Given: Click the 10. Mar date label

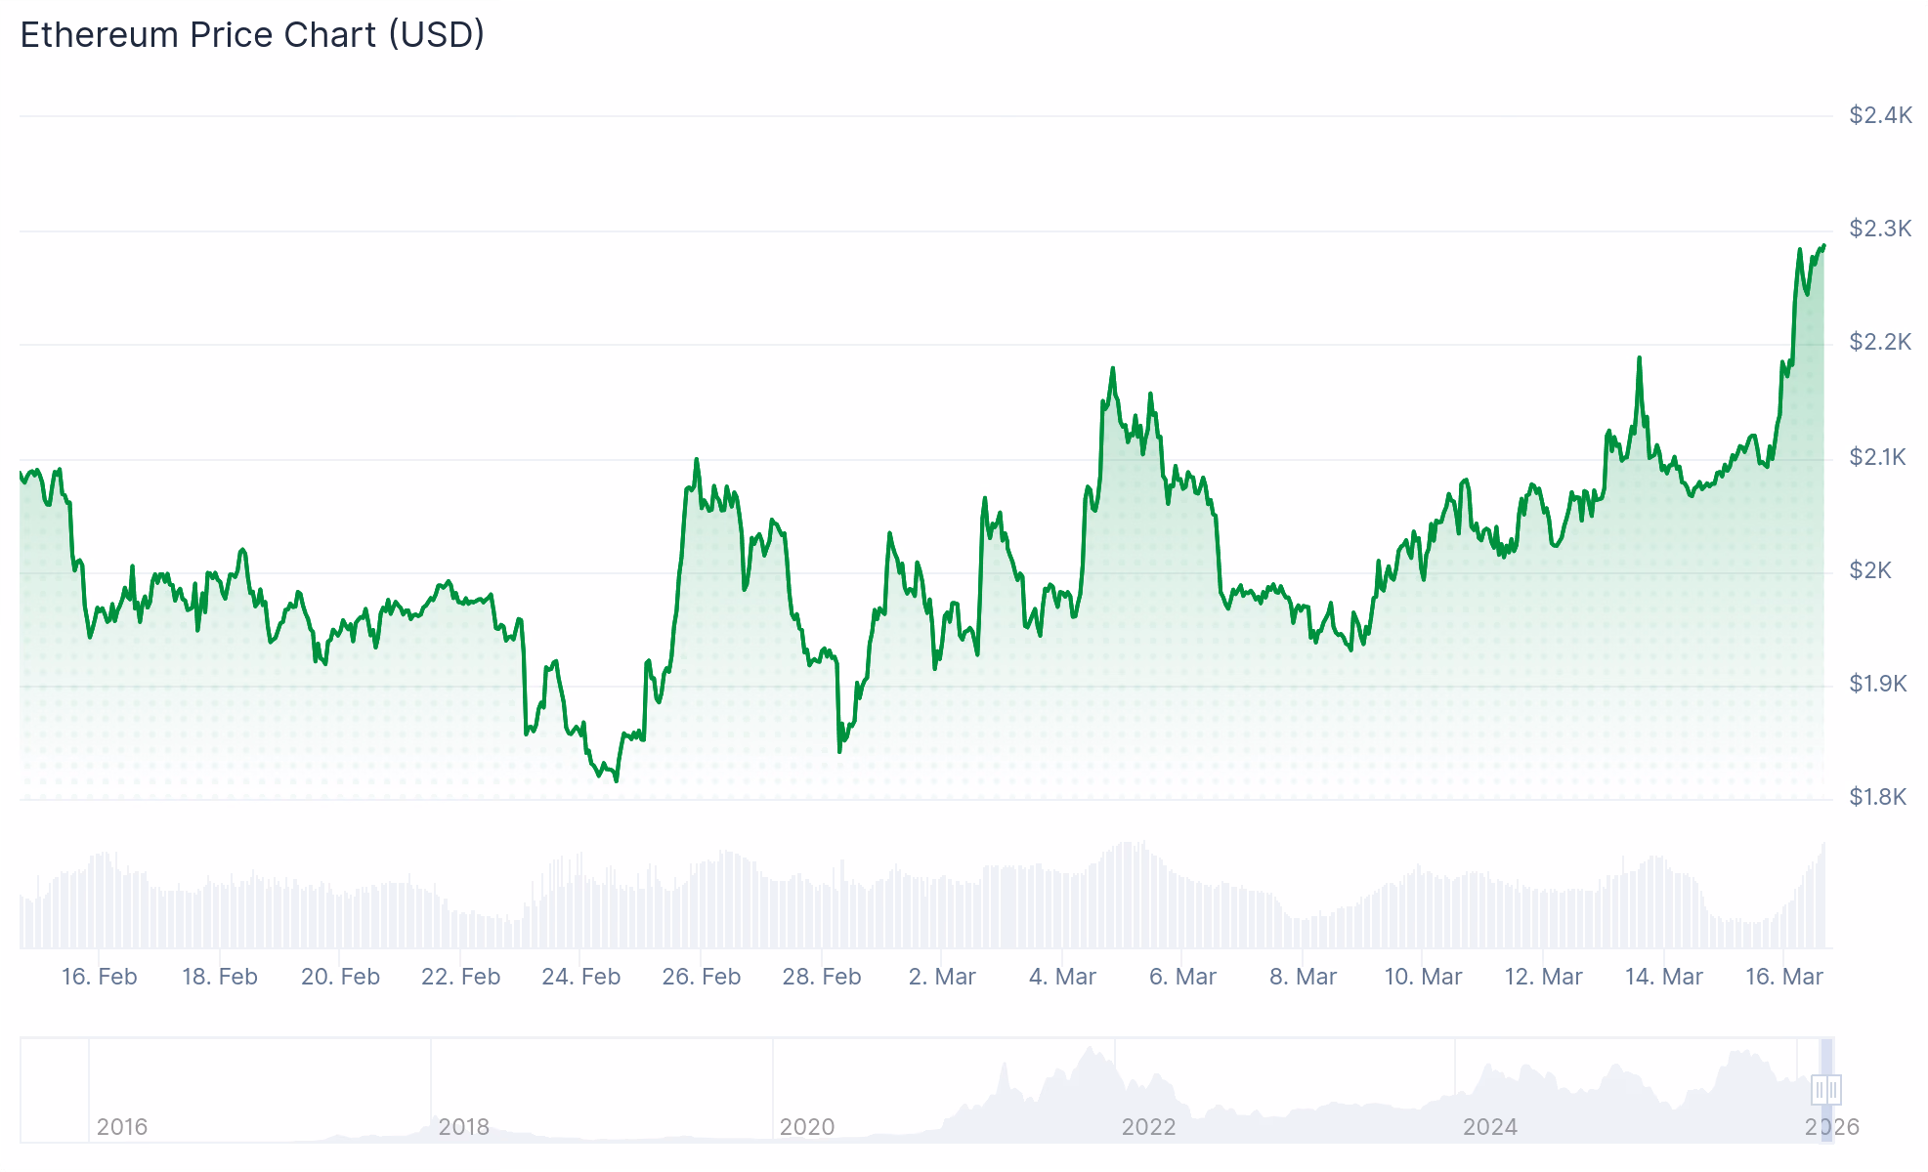Looking at the screenshot, I should click(1423, 977).
